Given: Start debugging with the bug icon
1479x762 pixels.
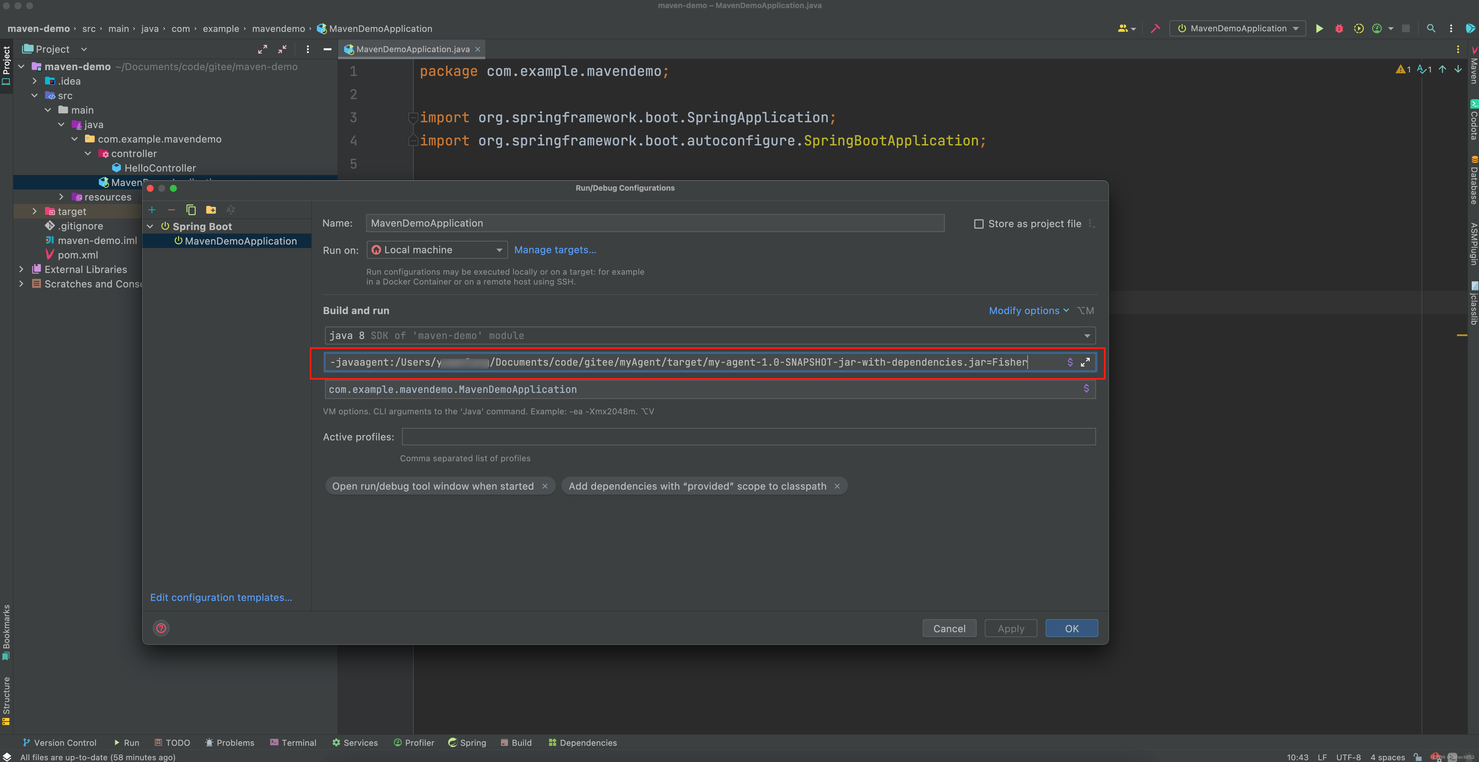Looking at the screenshot, I should click(x=1339, y=29).
